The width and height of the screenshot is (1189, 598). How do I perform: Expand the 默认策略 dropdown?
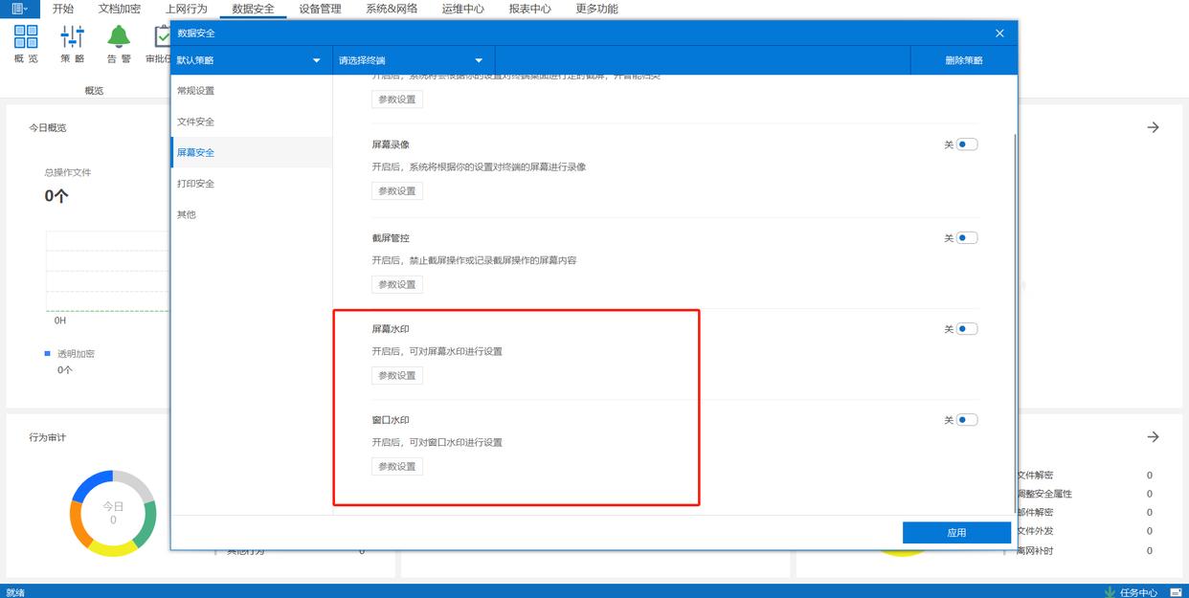point(251,60)
